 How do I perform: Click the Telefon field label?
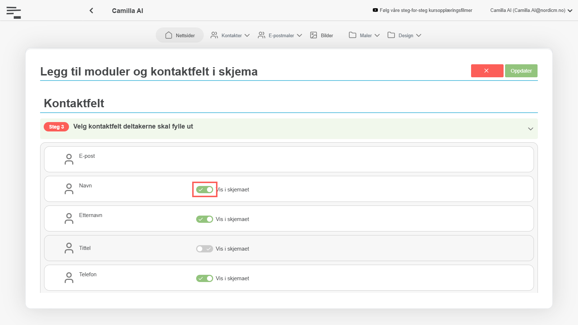click(x=88, y=274)
